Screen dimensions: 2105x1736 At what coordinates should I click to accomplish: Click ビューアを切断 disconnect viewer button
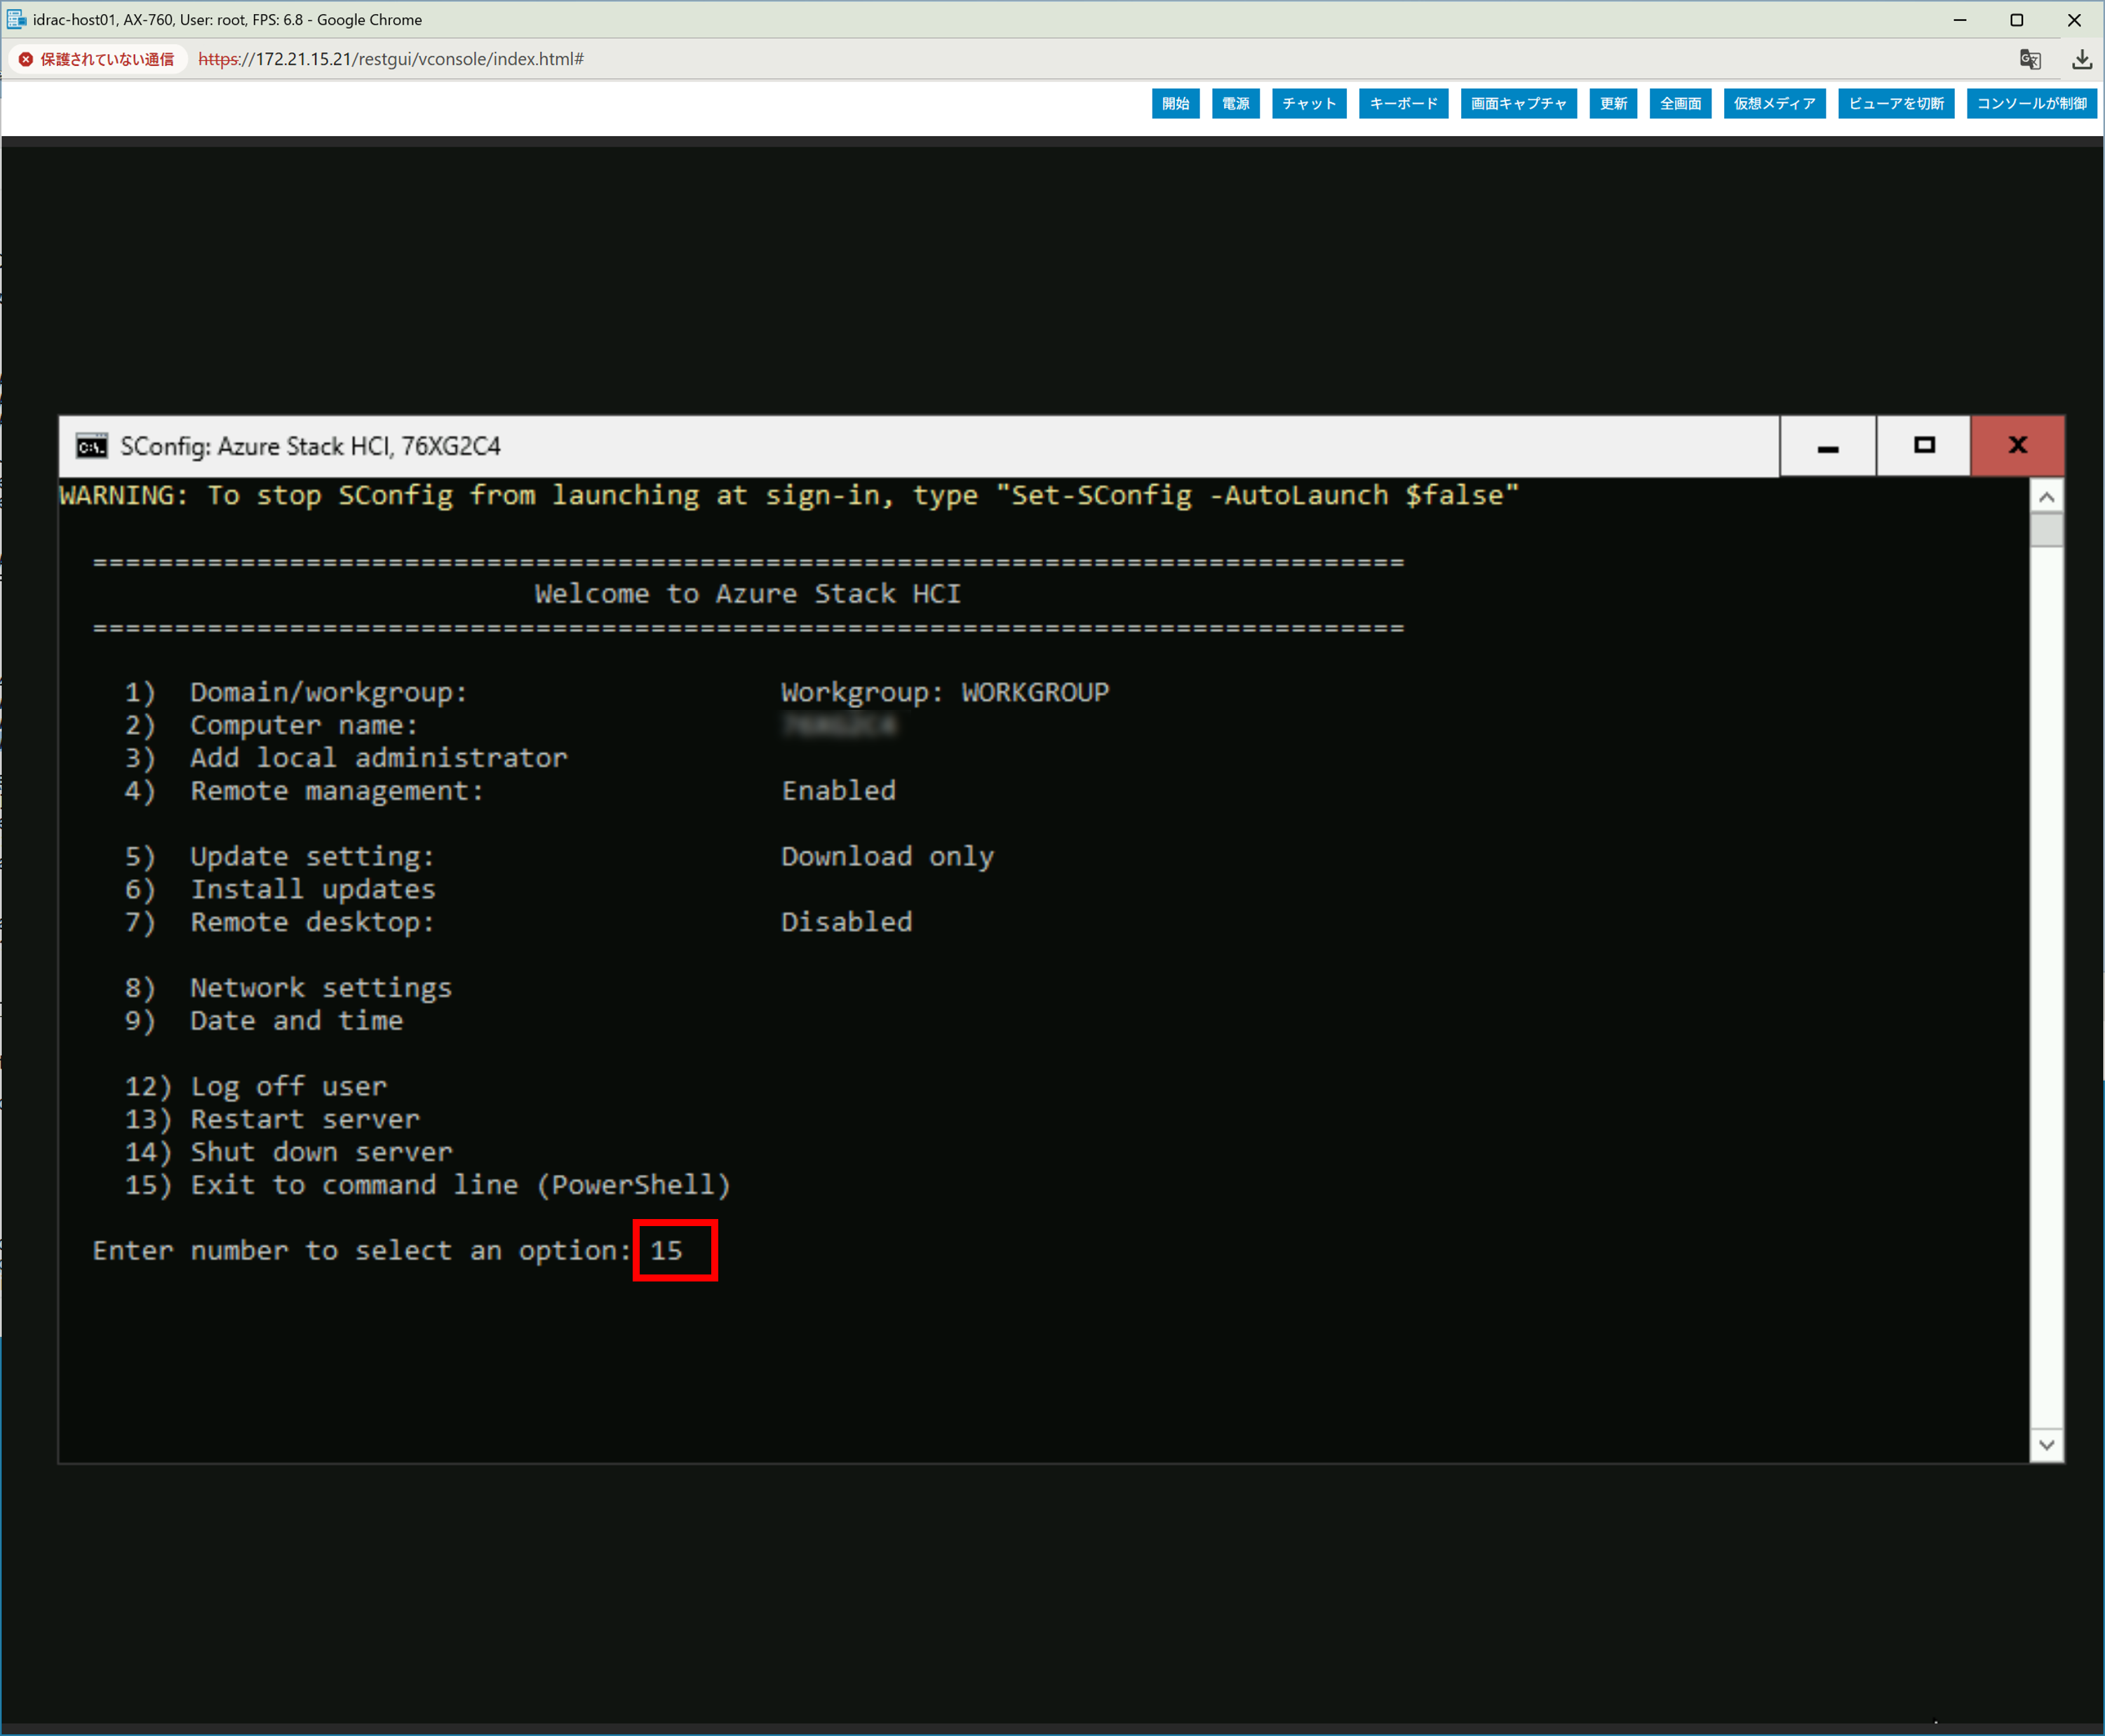[x=1895, y=103]
